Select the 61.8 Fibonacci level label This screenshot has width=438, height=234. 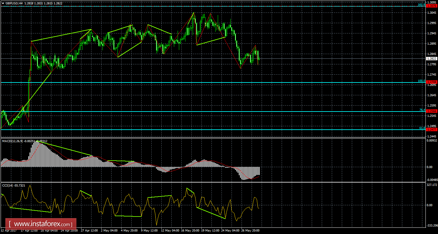coord(422,128)
